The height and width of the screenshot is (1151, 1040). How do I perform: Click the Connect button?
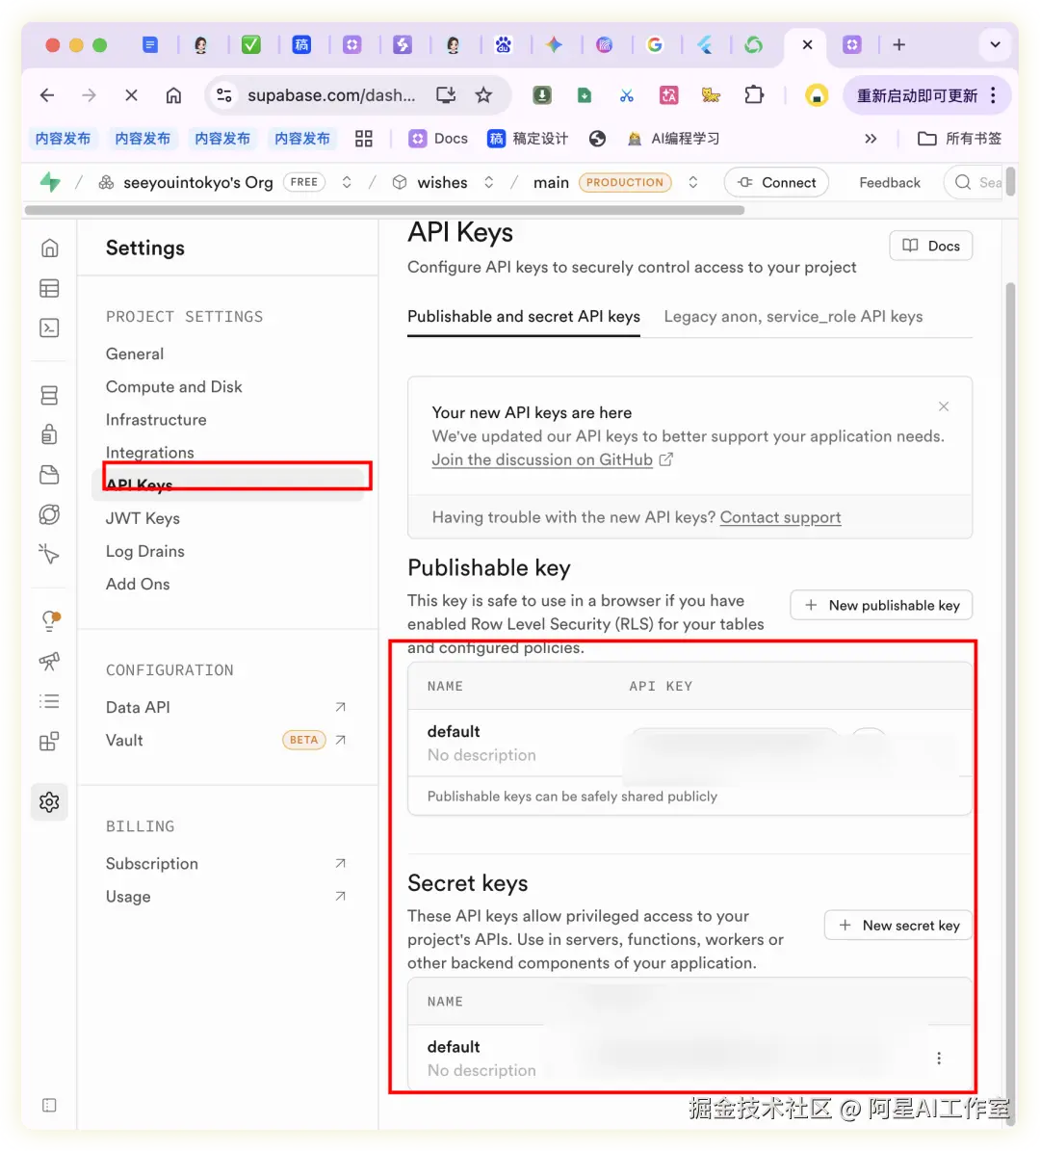point(776,182)
